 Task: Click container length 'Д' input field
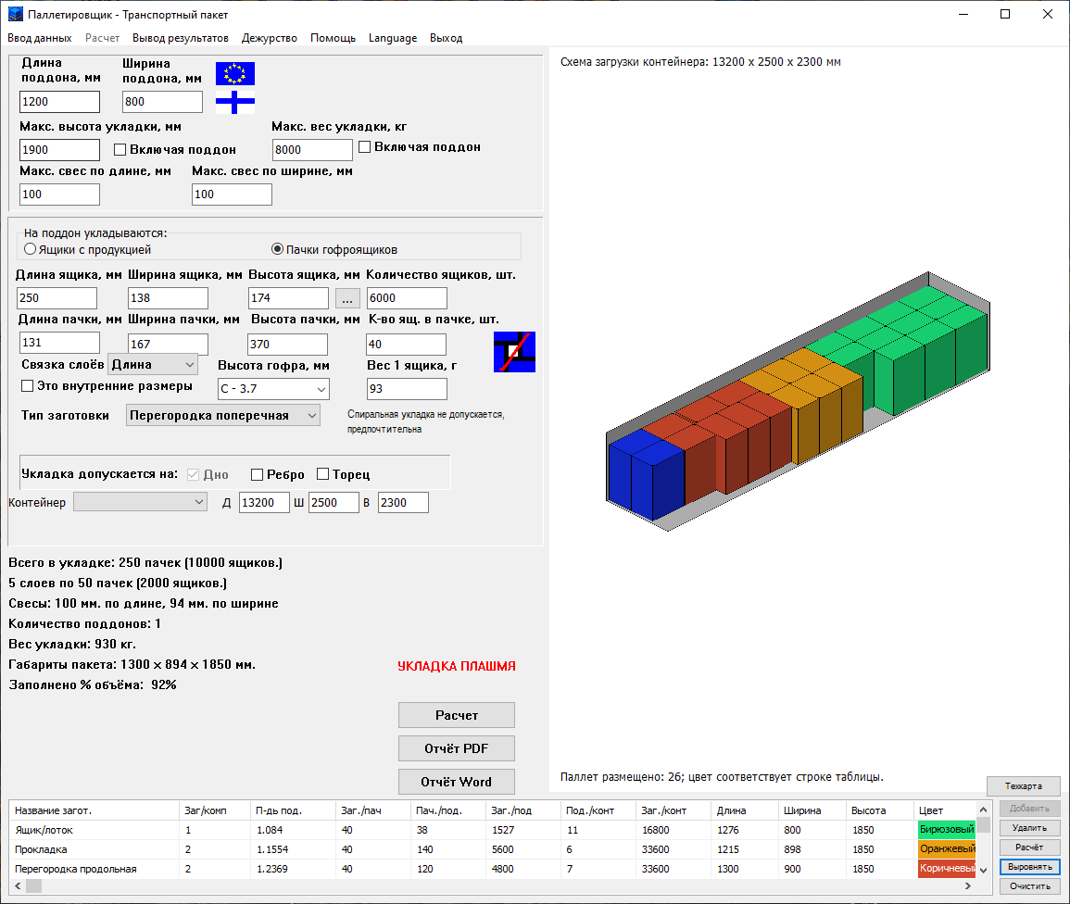point(264,503)
